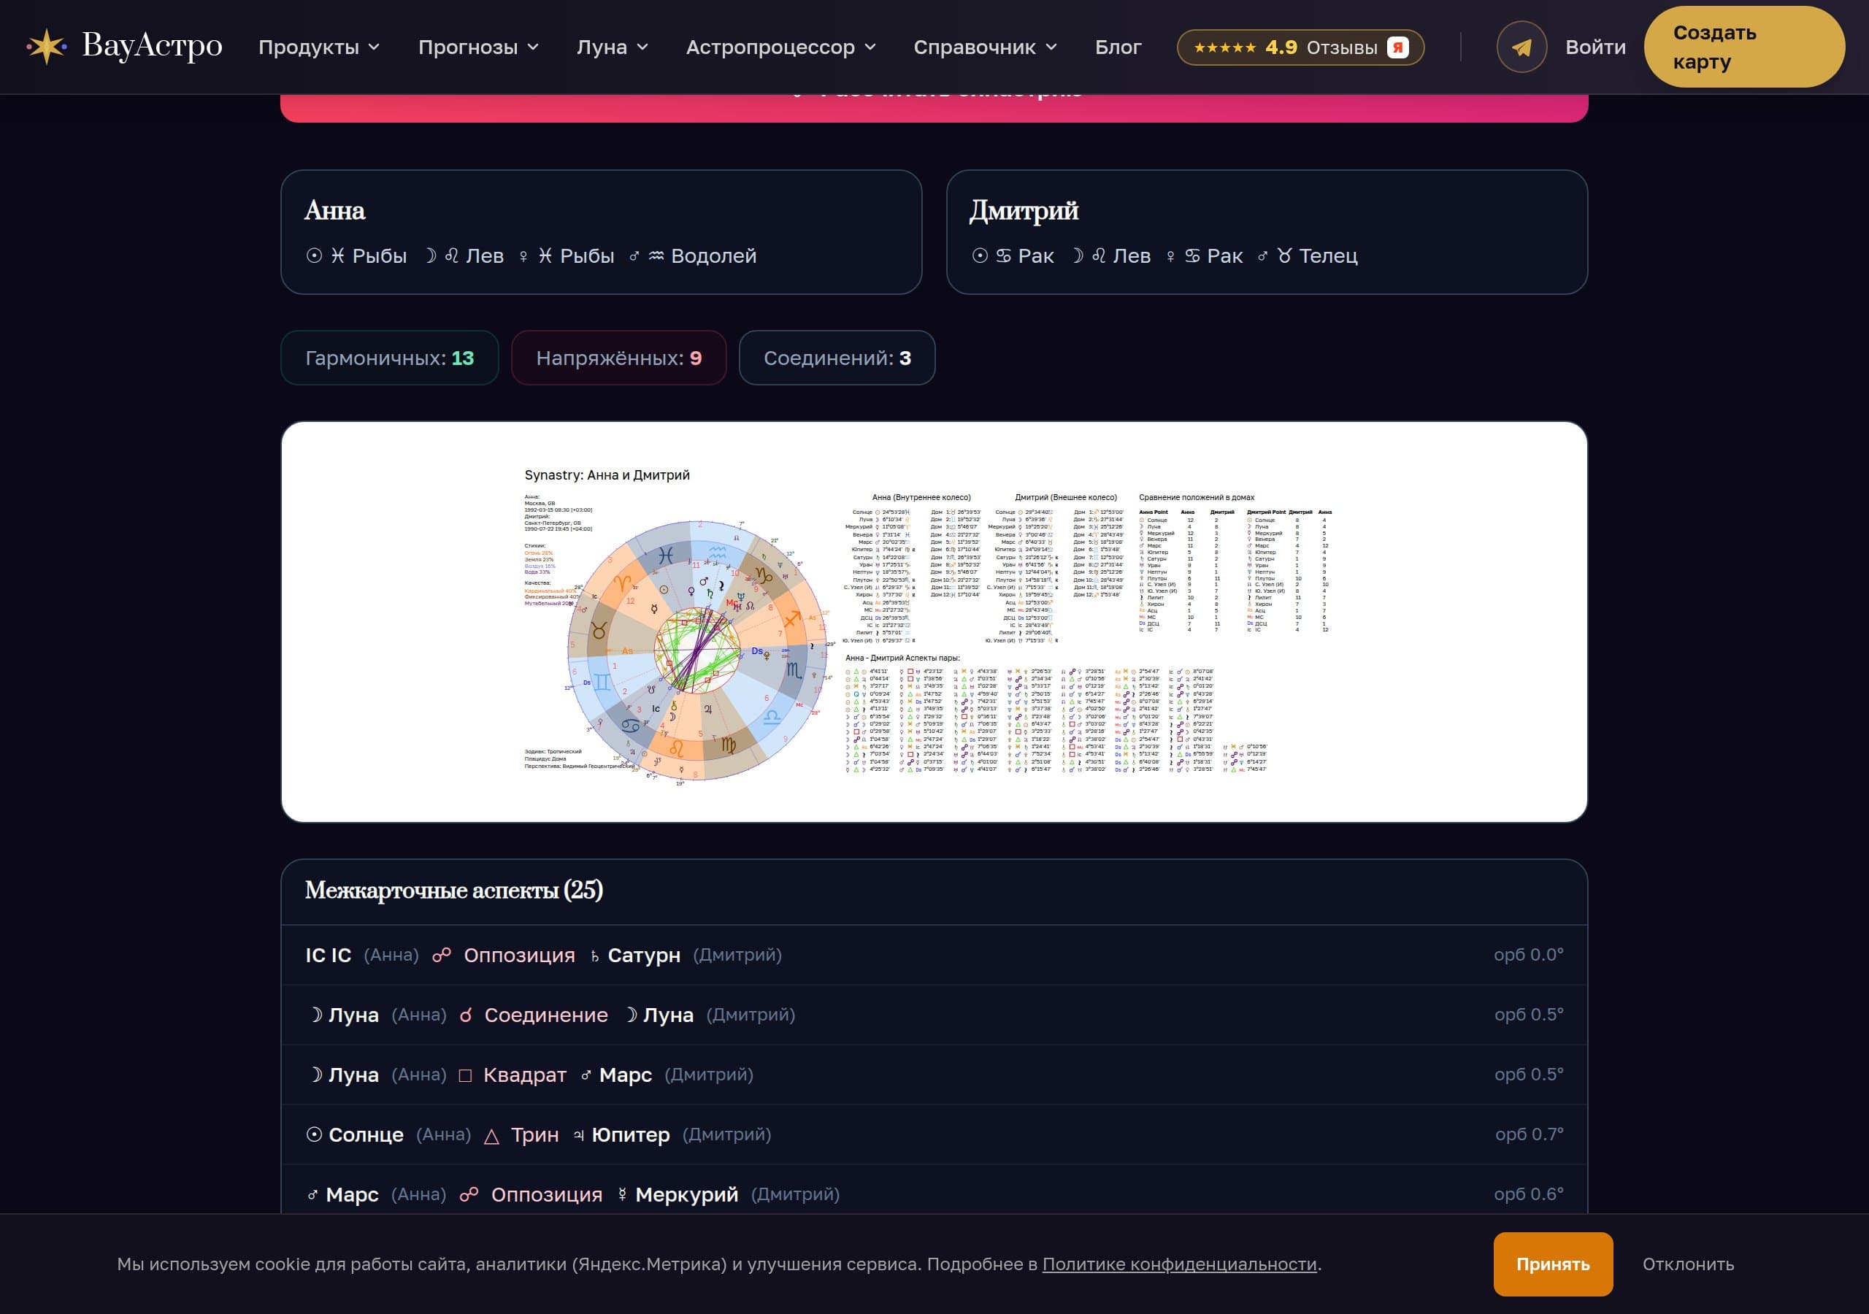Open the 4.9 Отзывы reviews badge

(x=1300, y=47)
